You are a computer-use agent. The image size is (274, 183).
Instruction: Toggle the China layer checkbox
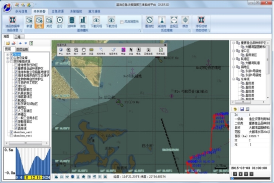[x=12, y=54]
